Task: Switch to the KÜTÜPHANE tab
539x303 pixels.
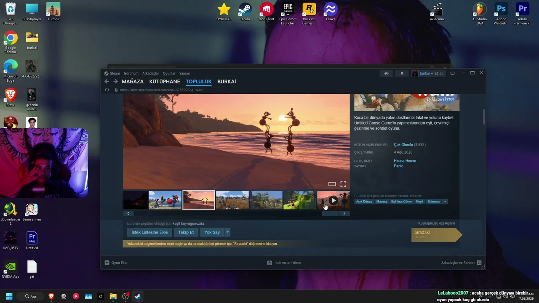Action: click(x=165, y=82)
